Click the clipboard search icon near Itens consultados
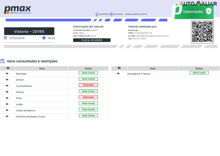 tap(2, 61)
